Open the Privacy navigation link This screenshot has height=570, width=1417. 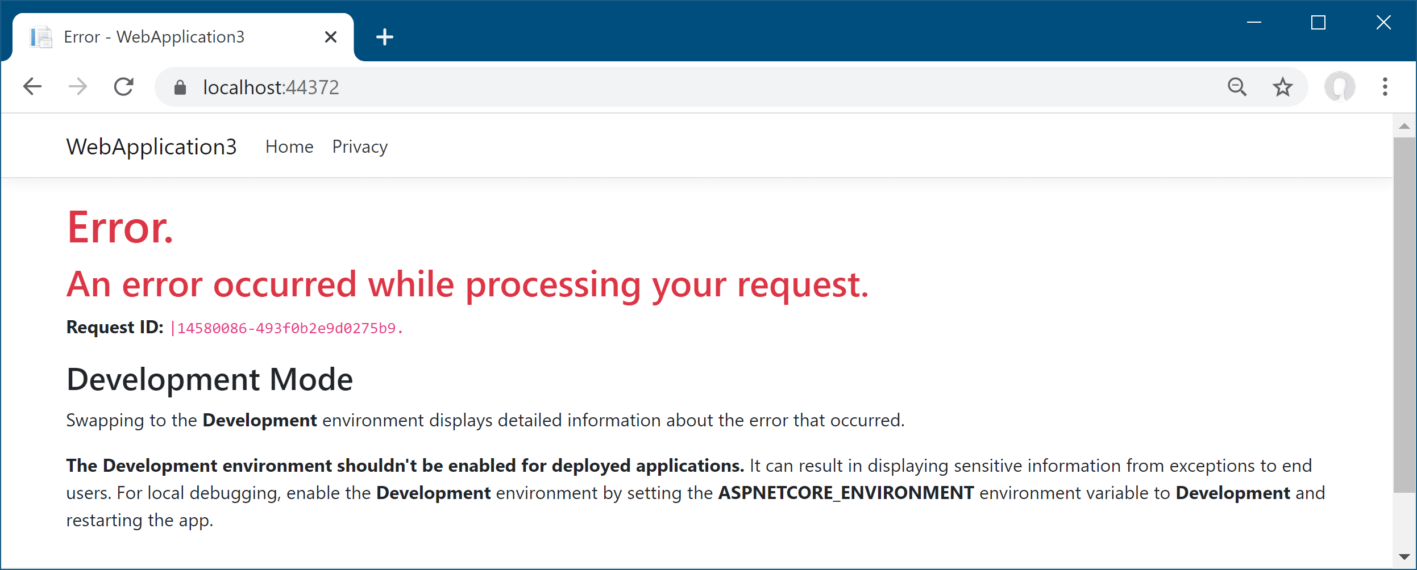(x=360, y=146)
